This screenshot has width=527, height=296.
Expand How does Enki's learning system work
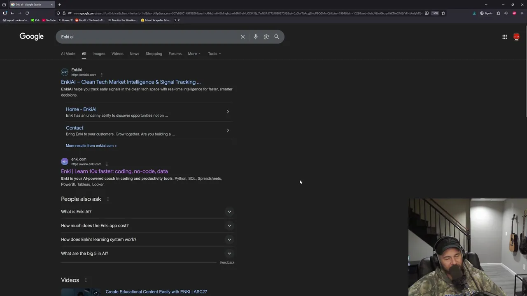[147, 240]
